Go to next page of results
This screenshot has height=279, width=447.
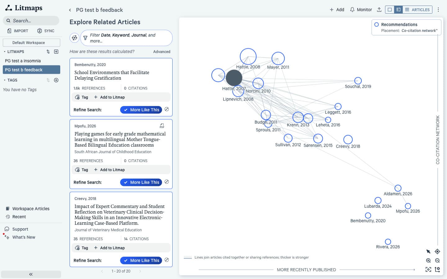coord(140,271)
